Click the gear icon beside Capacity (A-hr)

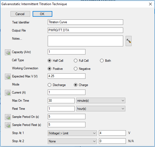tap(8, 52)
